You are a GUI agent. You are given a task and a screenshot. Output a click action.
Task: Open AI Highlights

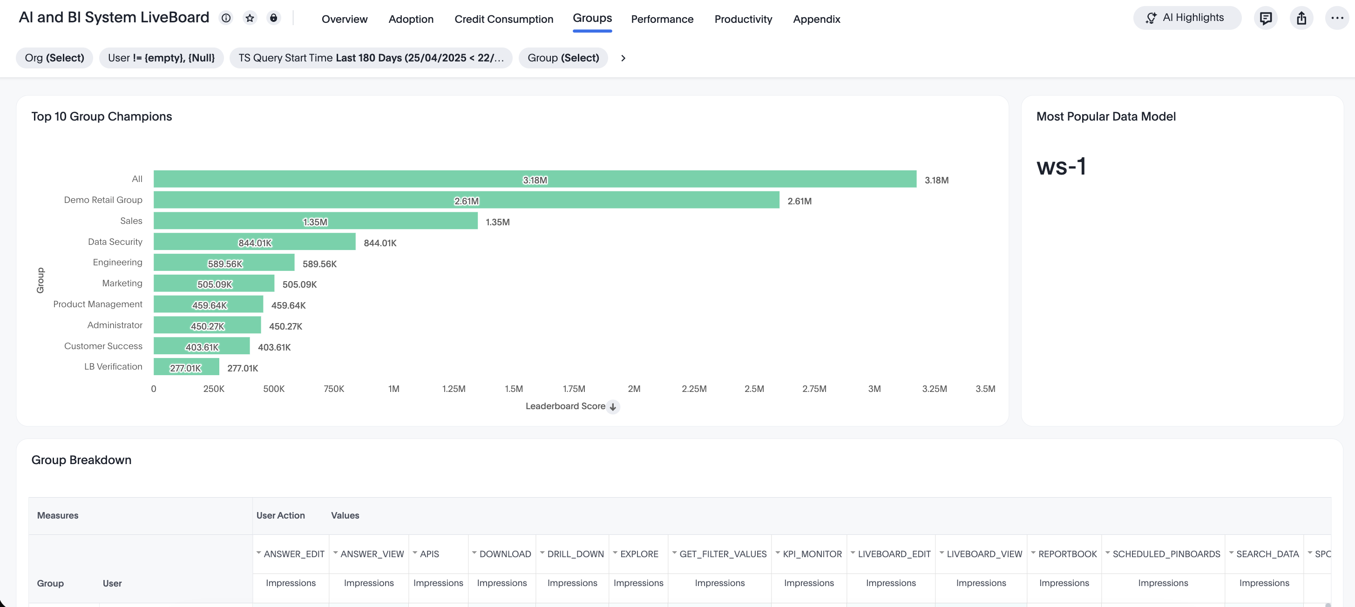coord(1187,18)
